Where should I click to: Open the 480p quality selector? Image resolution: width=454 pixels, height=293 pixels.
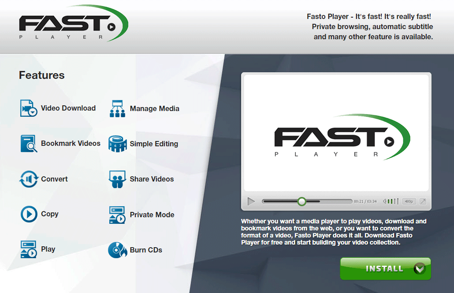[x=409, y=201]
